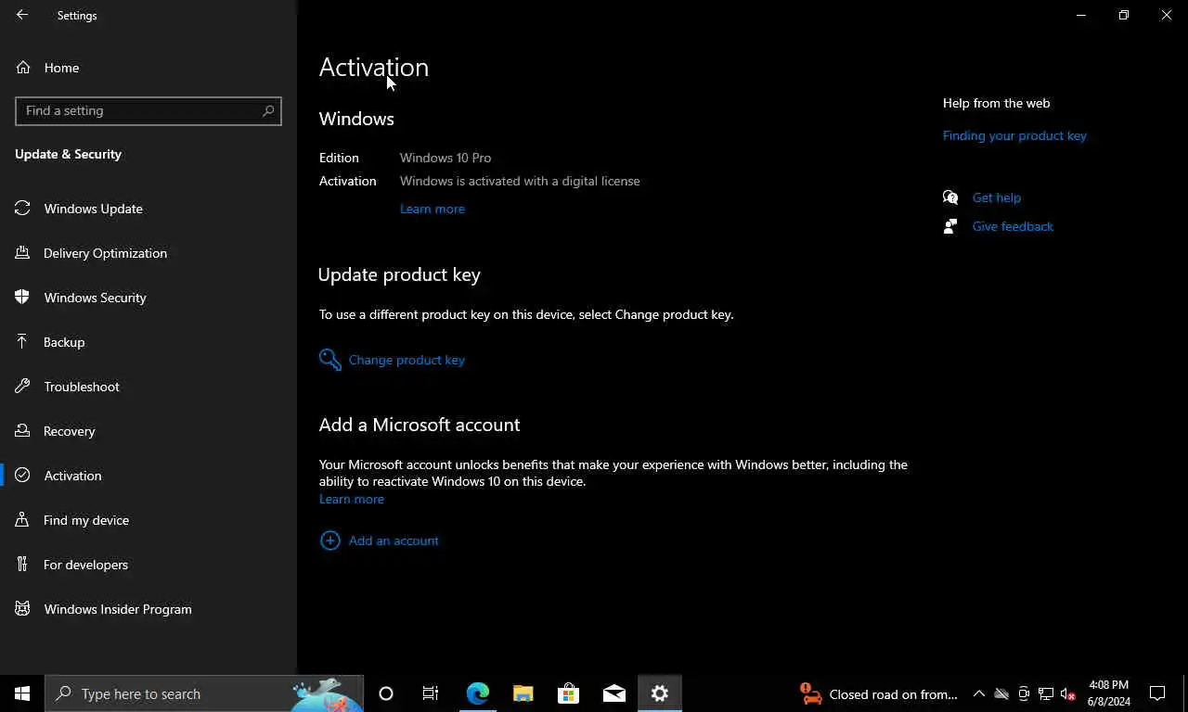Viewport: 1188px width, 712px height.
Task: Open the notification center icon
Action: pos(1157,693)
